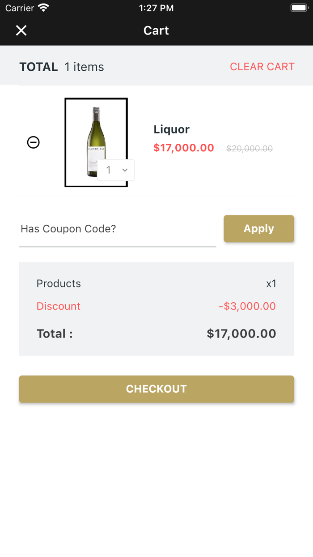The height and width of the screenshot is (557, 313).
Task: Tap the strikethrough original price $20,000.00
Action: [x=250, y=148]
